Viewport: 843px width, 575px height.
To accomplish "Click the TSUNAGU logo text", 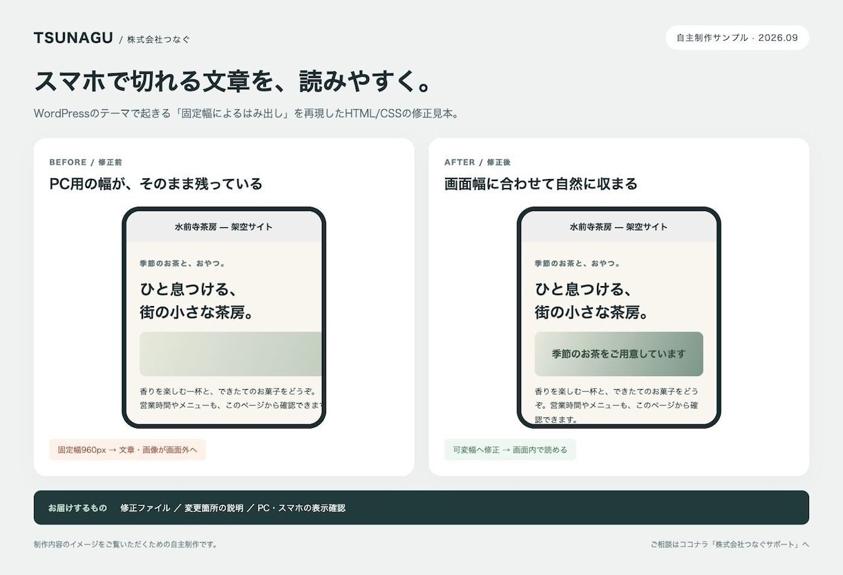I will pyautogui.click(x=73, y=38).
